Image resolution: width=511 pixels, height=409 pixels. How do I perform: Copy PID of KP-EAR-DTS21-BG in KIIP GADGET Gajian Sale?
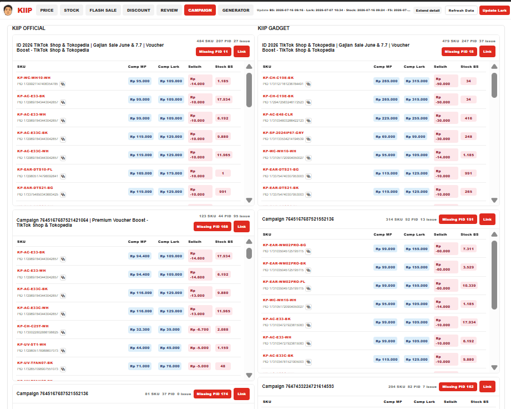[x=308, y=176]
